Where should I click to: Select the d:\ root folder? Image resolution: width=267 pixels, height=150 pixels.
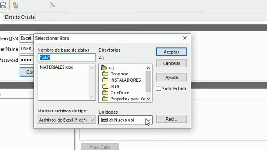(x=112, y=67)
